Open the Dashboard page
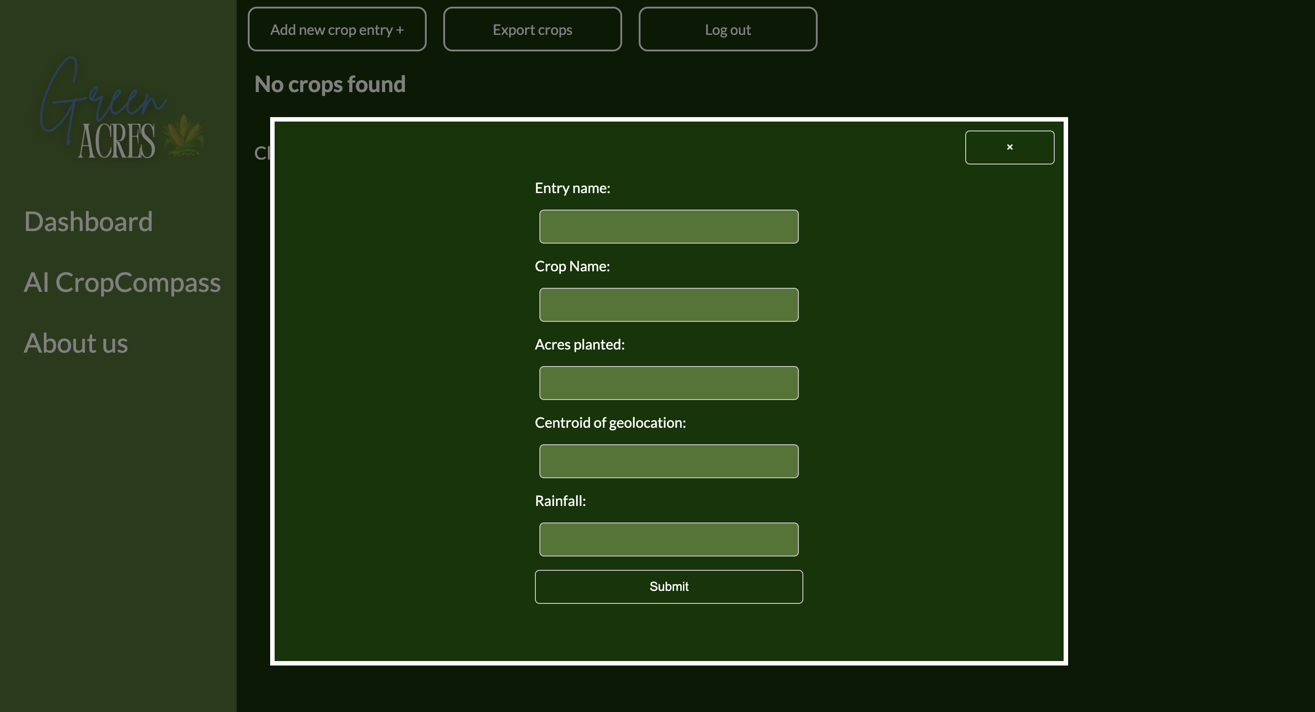This screenshot has width=1315, height=712. [x=88, y=222]
